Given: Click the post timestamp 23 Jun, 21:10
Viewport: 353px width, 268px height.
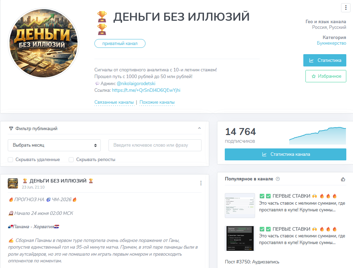Looking at the screenshot, I should click(33, 187).
